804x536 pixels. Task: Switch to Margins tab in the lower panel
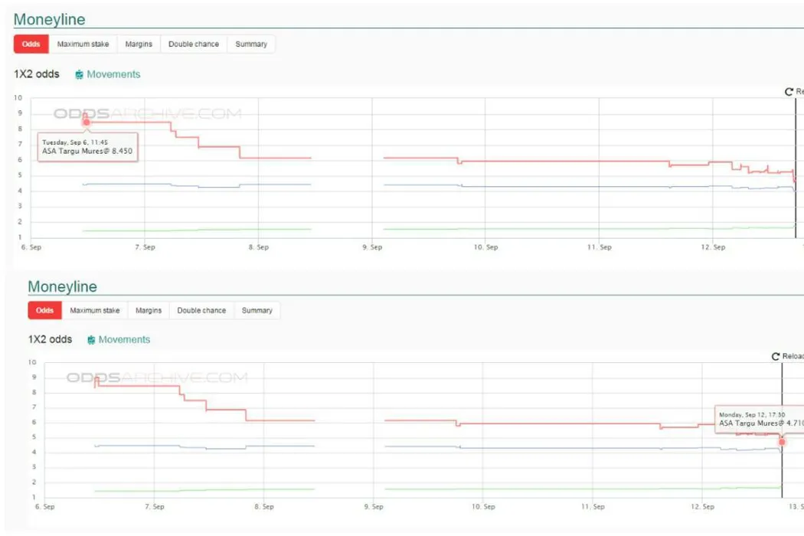pos(149,310)
